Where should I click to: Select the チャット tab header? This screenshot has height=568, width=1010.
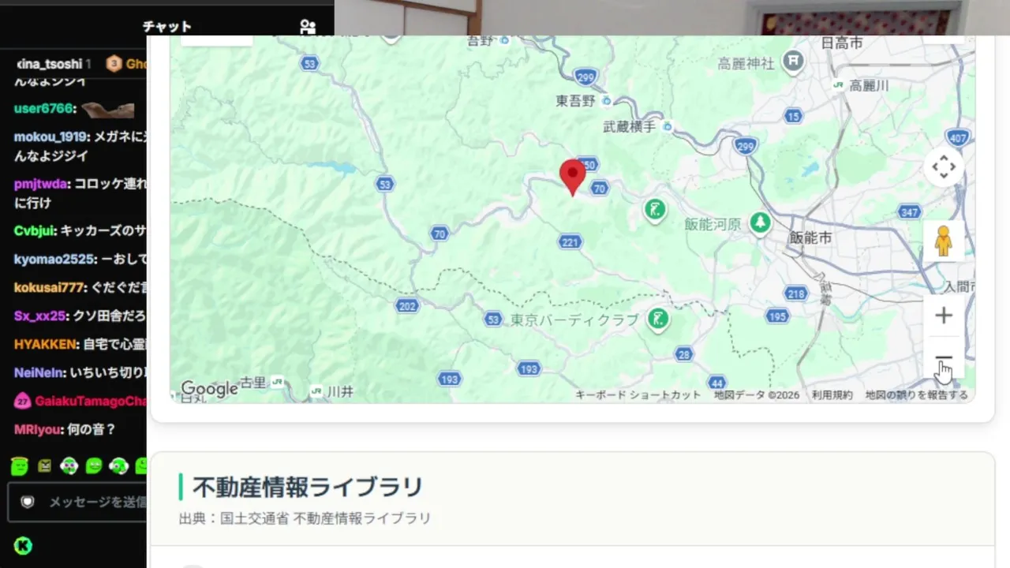coord(167,27)
